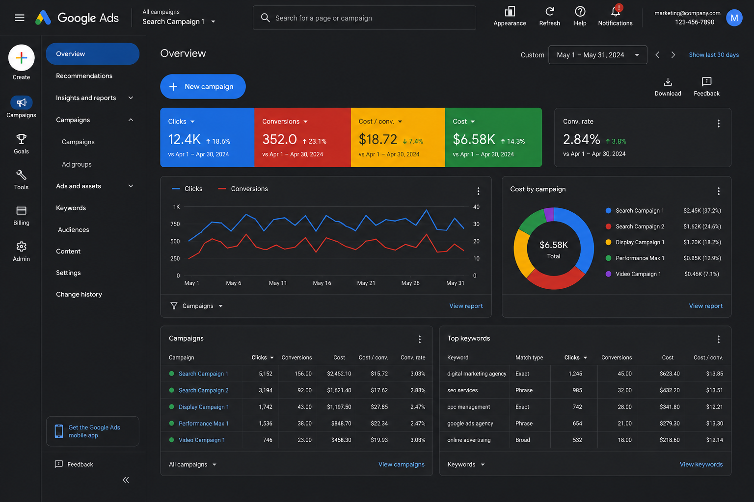Open Tools wrench icon

coord(21,175)
